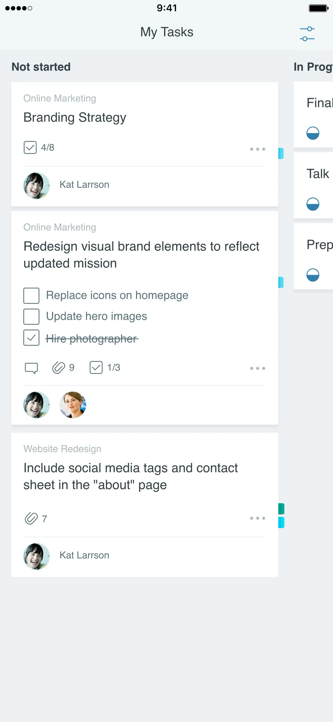Select Online Marketing label above Branding Strategy

tap(60, 98)
